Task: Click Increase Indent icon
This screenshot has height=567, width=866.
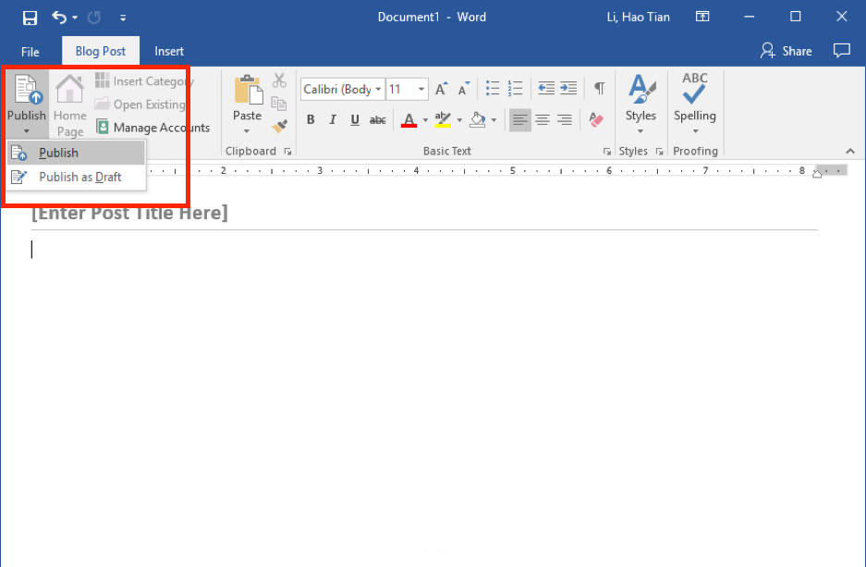Action: (568, 88)
